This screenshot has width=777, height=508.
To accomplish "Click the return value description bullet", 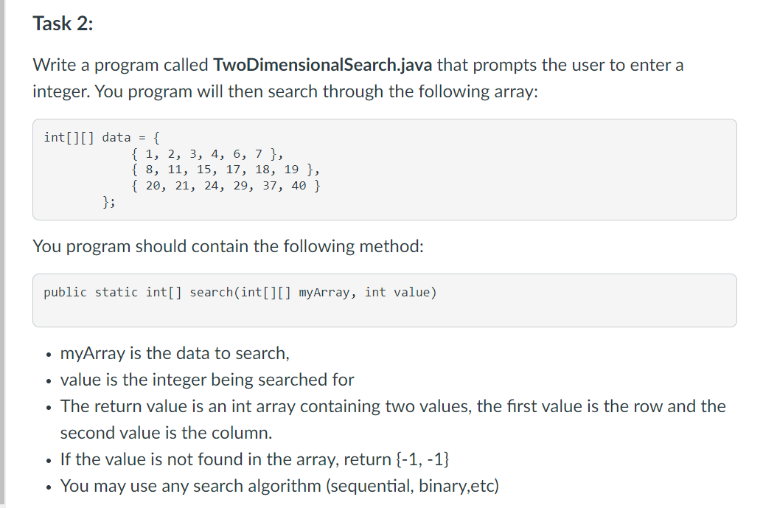I will tap(393, 406).
